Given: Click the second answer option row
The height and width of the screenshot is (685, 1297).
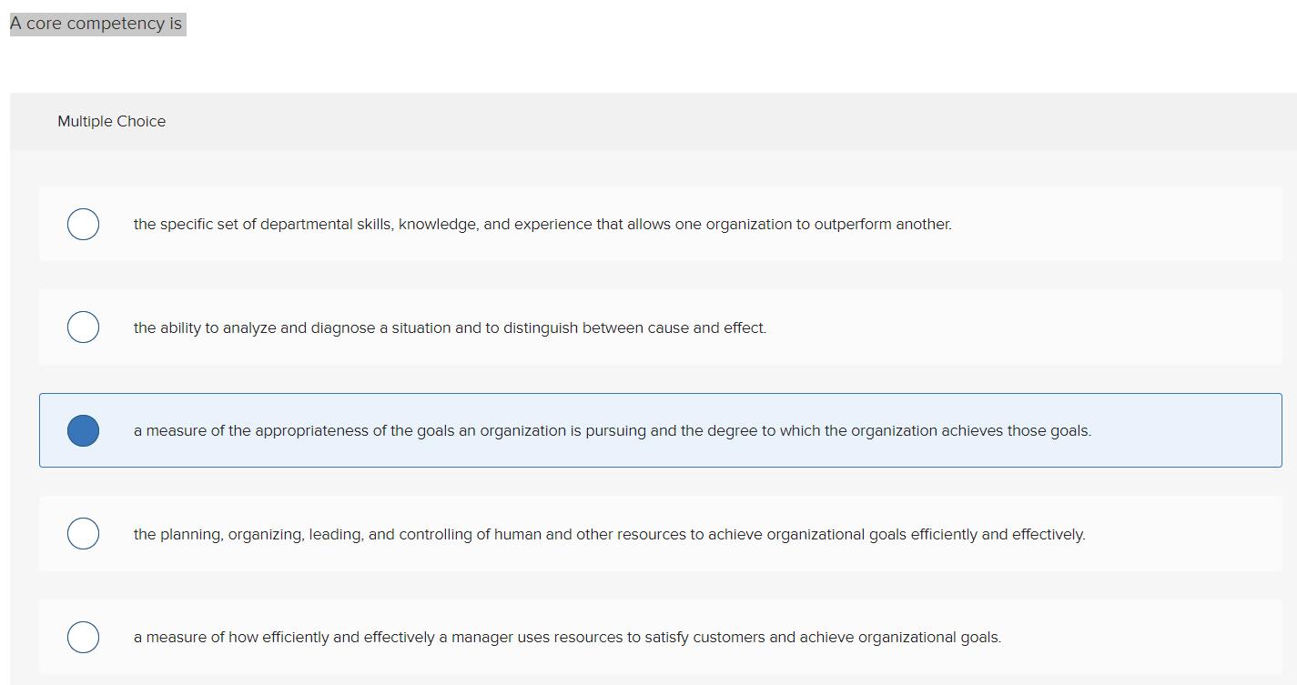Looking at the screenshot, I should coord(637,327).
